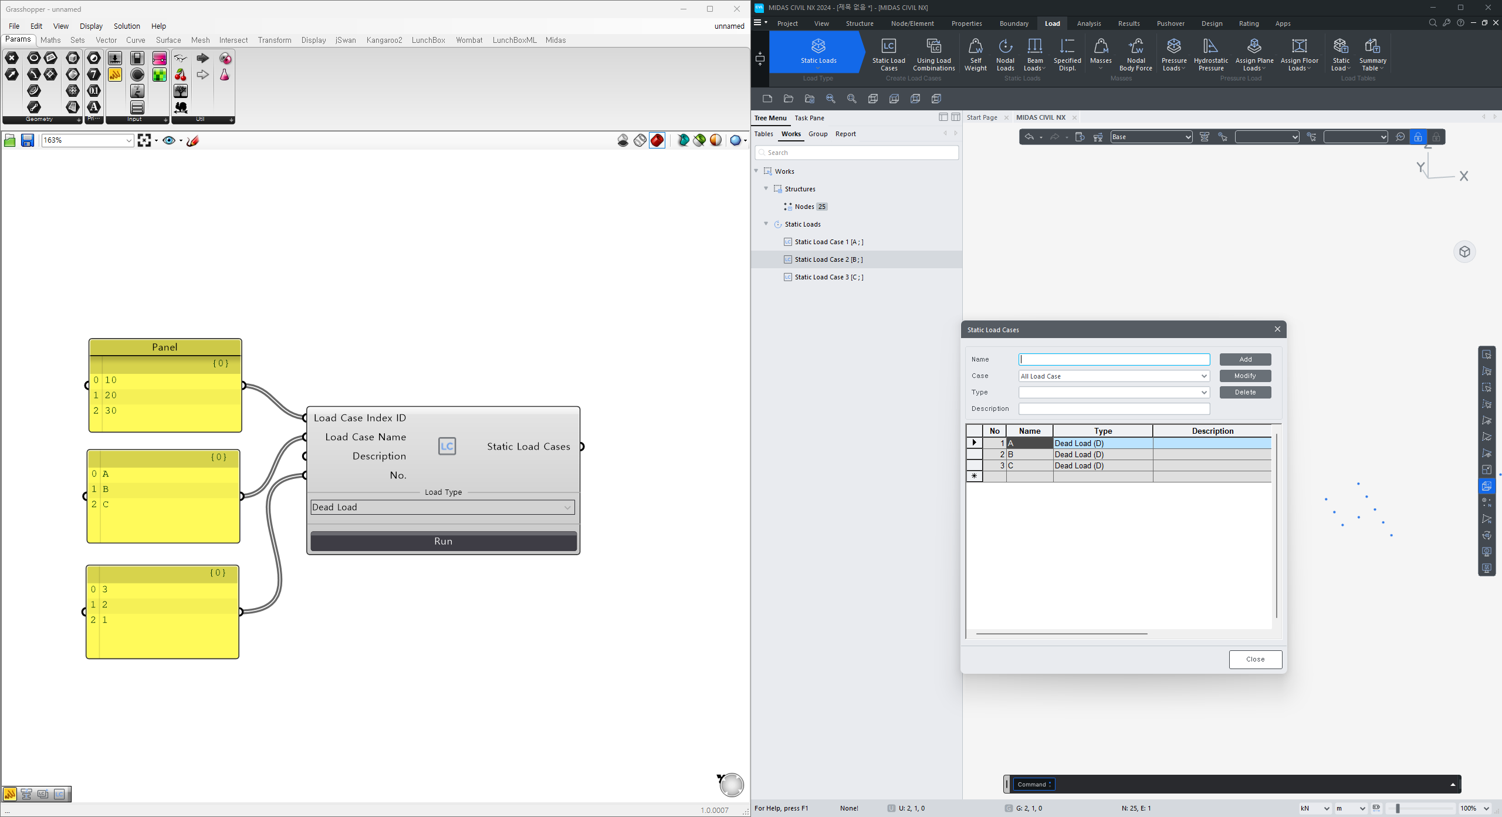Collapse the Static Loads tree node

pyautogui.click(x=766, y=224)
